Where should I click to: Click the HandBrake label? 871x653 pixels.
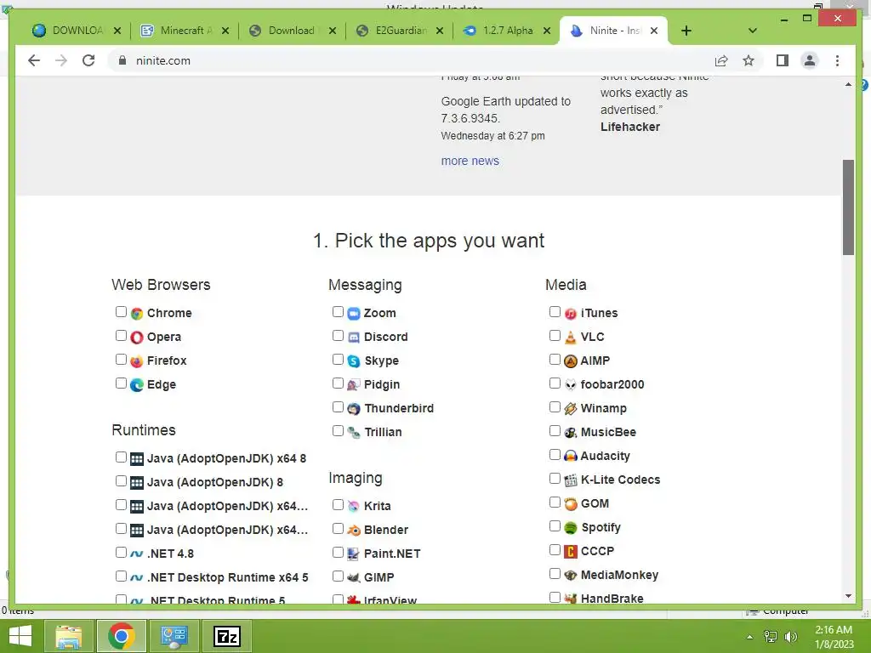pyautogui.click(x=612, y=599)
